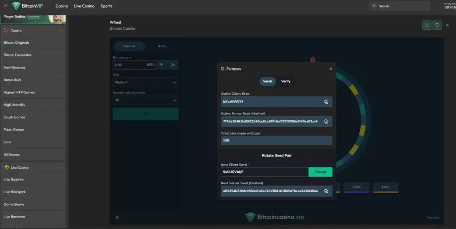The image size is (456, 229).
Task: Switch to the Verify tab
Action: 286,81
